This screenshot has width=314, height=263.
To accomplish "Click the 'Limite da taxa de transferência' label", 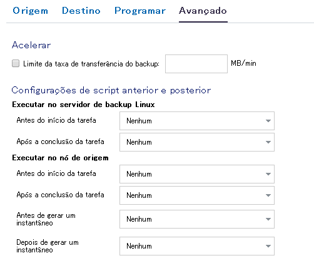I will tap(91, 64).
